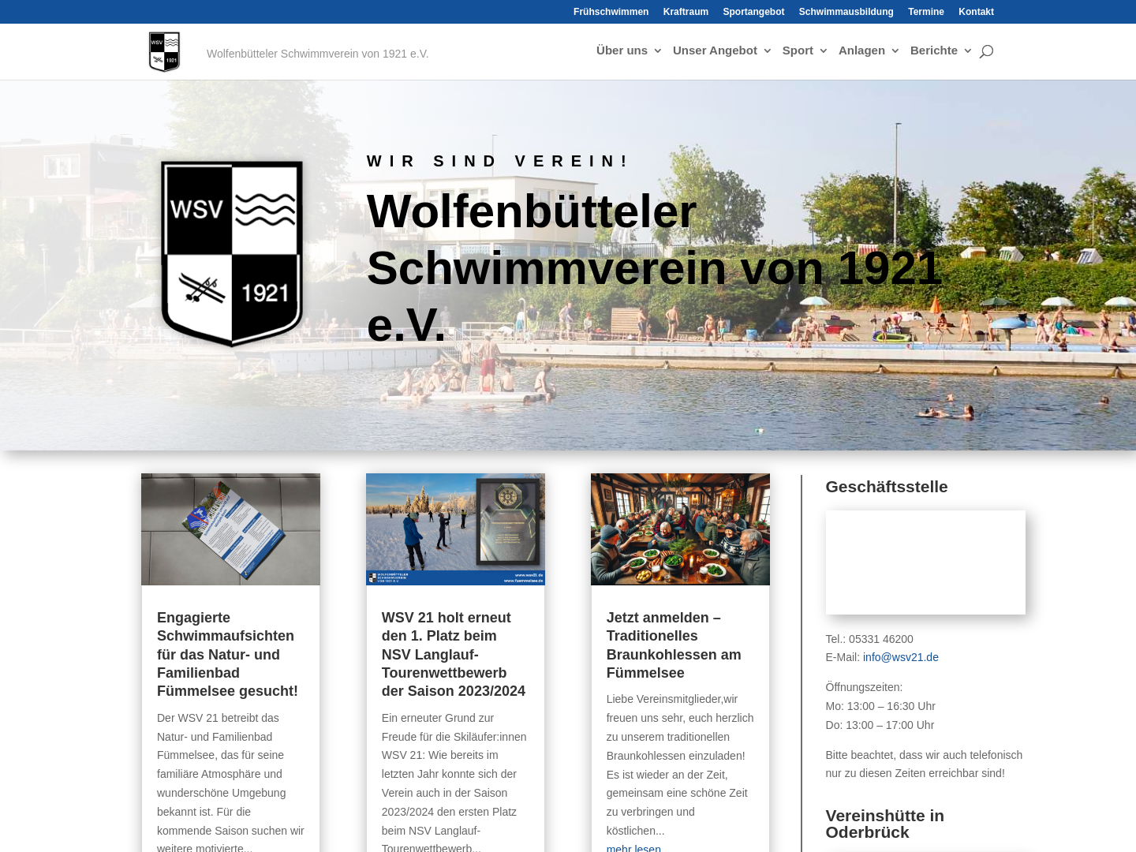This screenshot has height=852, width=1136.
Task: Click the Vereinshütte in Oderbrück heading
Action: pos(885,824)
